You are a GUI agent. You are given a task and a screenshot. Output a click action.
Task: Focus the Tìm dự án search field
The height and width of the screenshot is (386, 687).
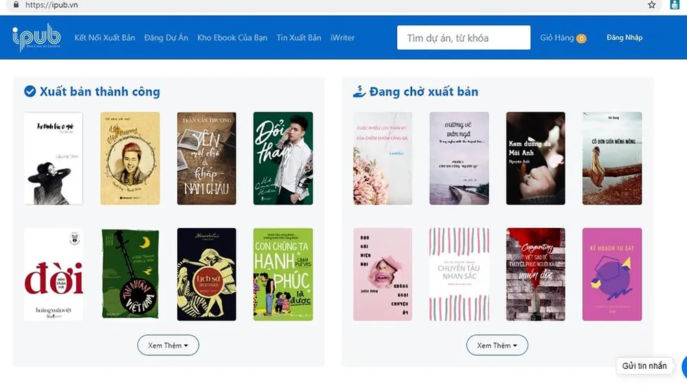[x=464, y=38]
